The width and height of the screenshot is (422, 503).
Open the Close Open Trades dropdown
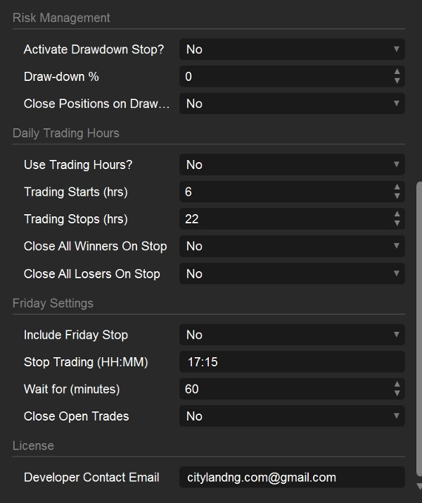[x=292, y=416]
